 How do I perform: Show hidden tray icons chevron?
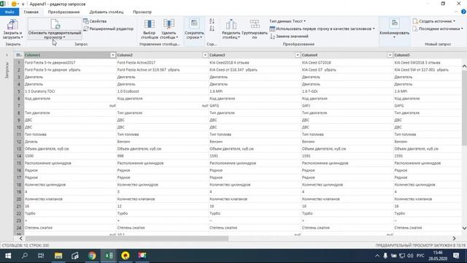coord(377,256)
